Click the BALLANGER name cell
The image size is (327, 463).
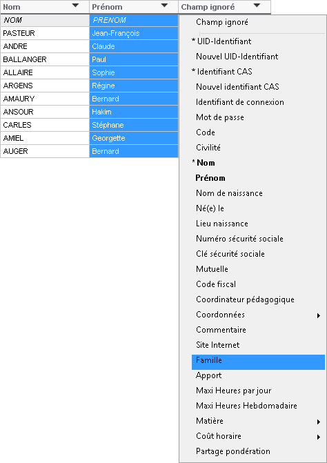coord(45,59)
